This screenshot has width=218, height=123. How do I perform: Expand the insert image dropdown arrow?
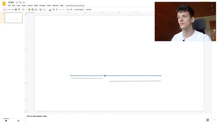38,10
